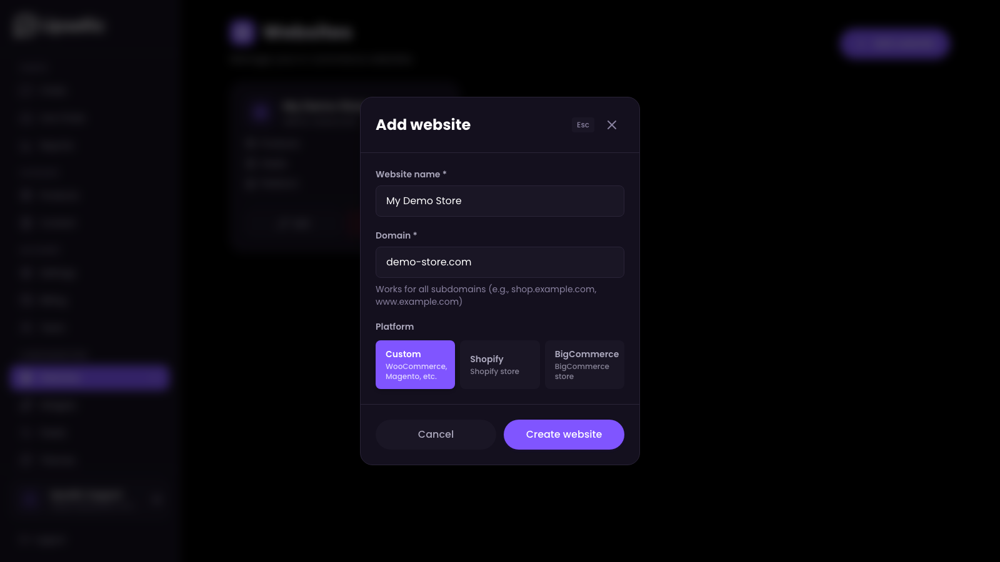Click the purple action button in the top-right corner

tap(894, 44)
